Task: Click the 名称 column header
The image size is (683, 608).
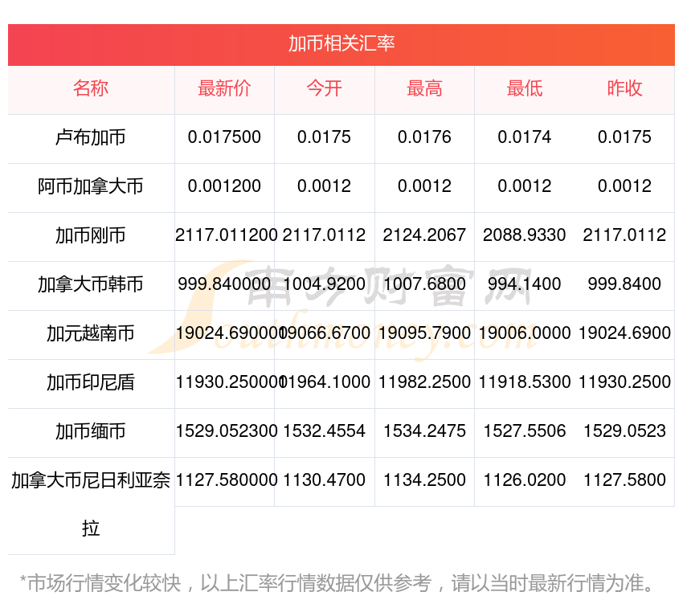Action: pos(91,88)
